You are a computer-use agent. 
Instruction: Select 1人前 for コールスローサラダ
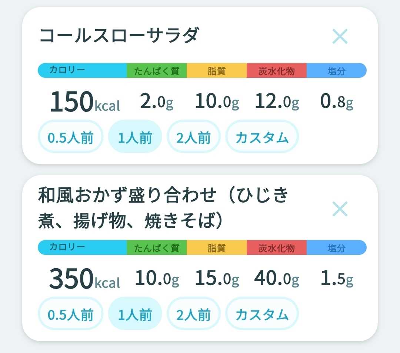[135, 136]
